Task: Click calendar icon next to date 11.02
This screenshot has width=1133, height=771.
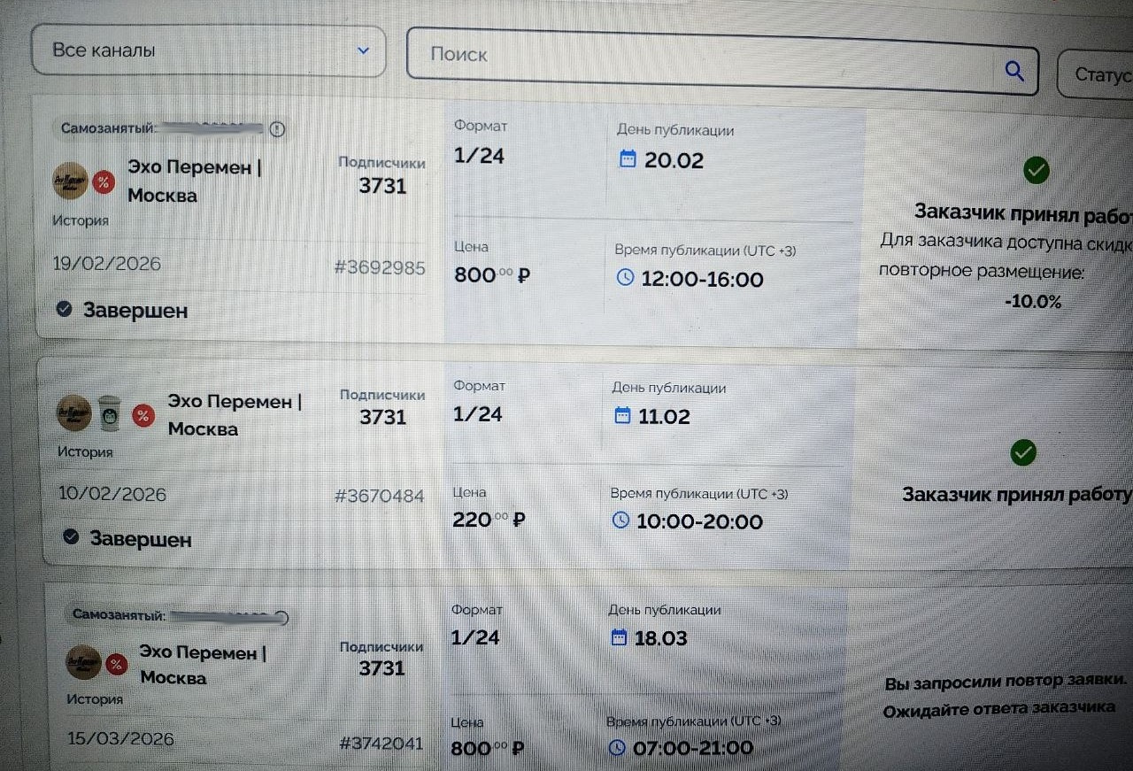Action: 622,415
